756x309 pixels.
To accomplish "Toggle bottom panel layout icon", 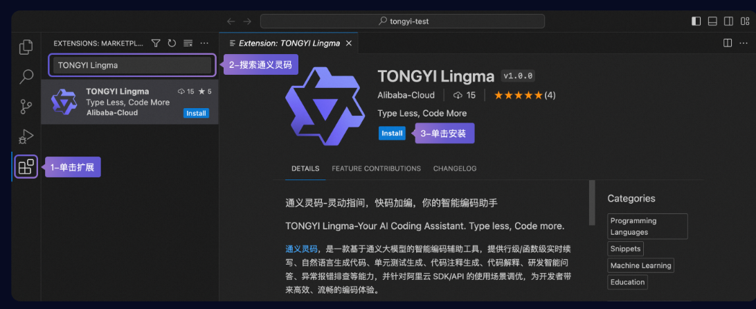I will (x=712, y=21).
